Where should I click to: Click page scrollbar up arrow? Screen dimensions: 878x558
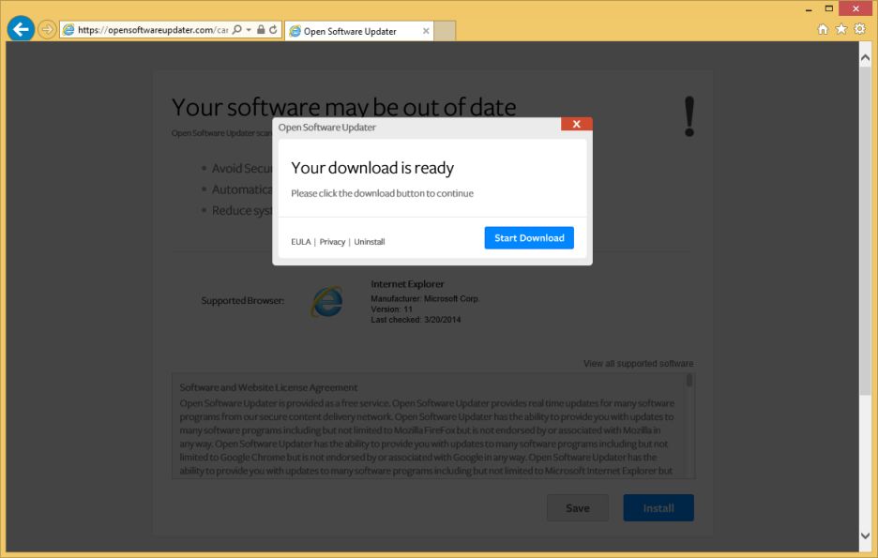click(x=865, y=57)
